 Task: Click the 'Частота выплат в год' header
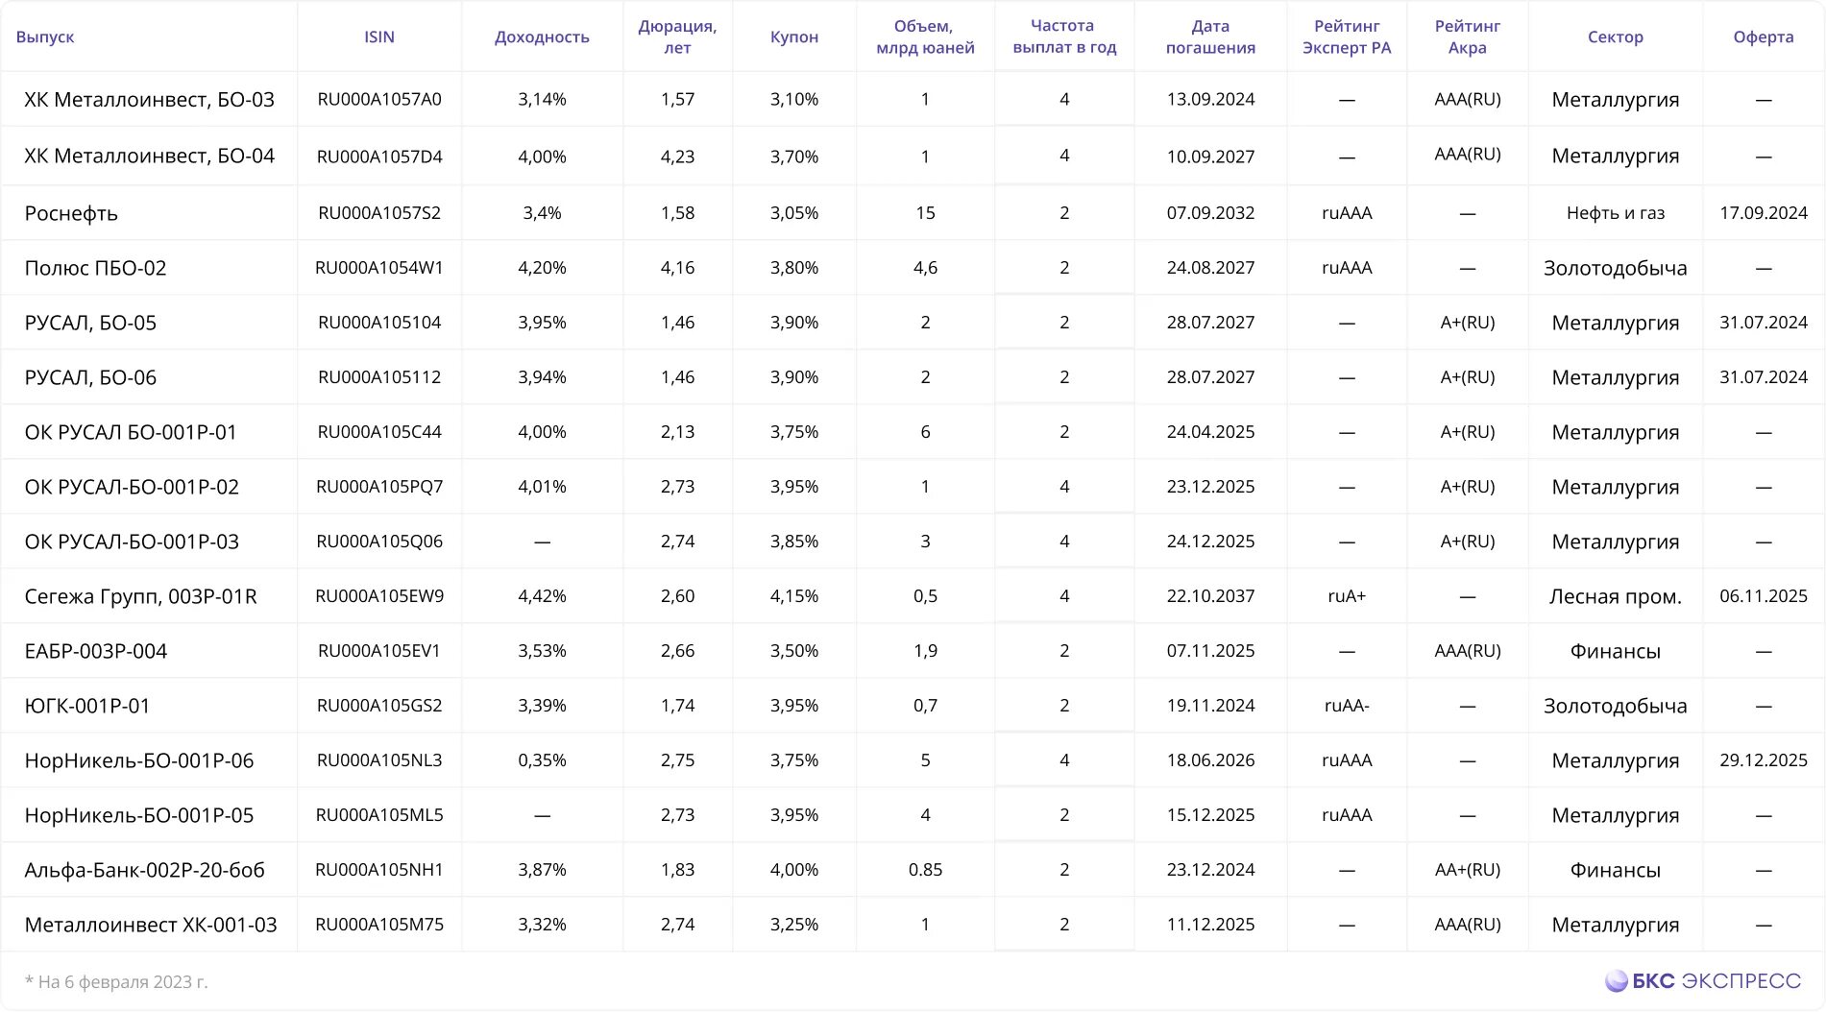pyautogui.click(x=1064, y=36)
